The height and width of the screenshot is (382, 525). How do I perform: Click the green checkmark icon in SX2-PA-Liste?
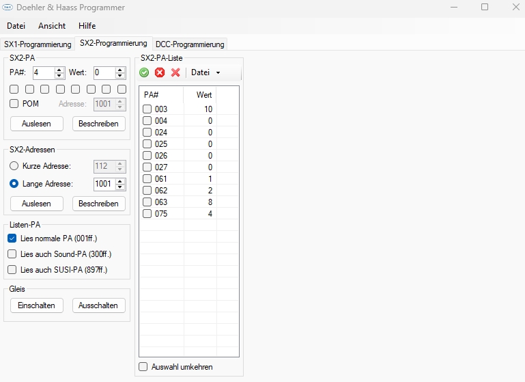[144, 72]
